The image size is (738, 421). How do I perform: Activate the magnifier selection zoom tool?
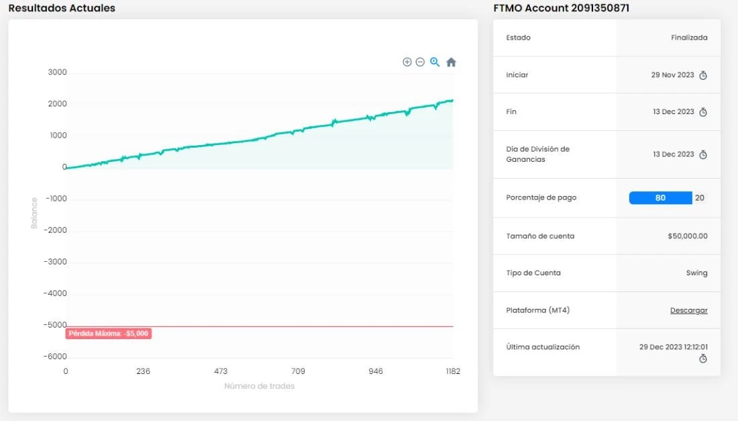click(x=435, y=62)
